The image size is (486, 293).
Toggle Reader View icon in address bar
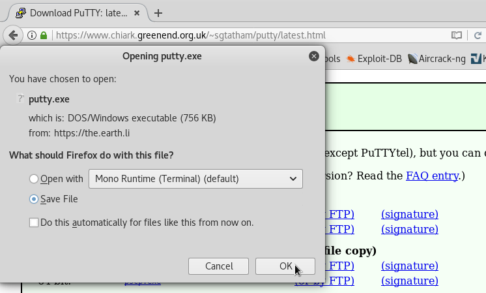tap(457, 35)
